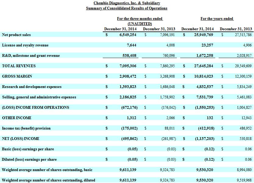The image size is (254, 183).
Task: Select the OTHER INCOME label
Action: (x=16, y=118)
